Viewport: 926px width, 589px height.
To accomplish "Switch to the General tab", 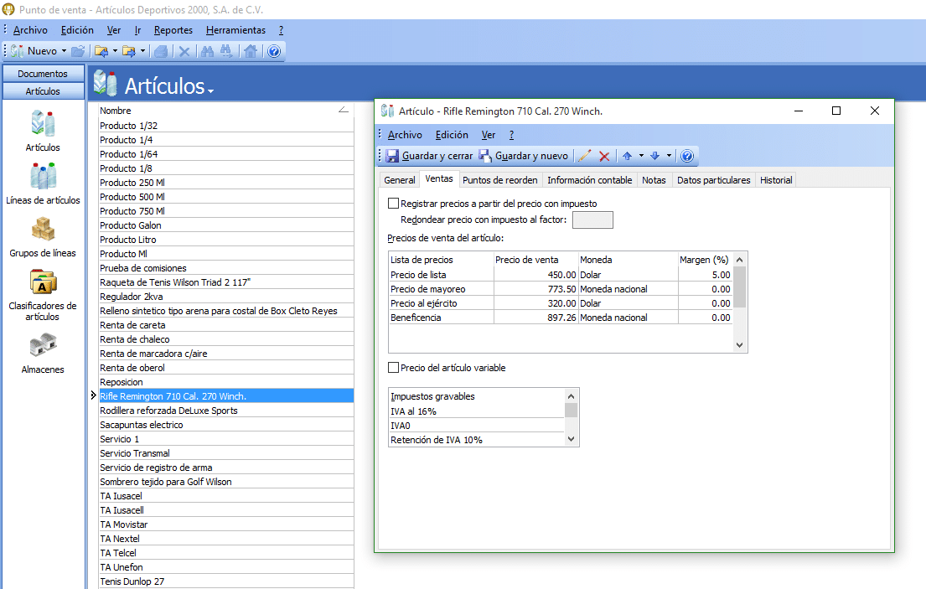I will tap(400, 180).
